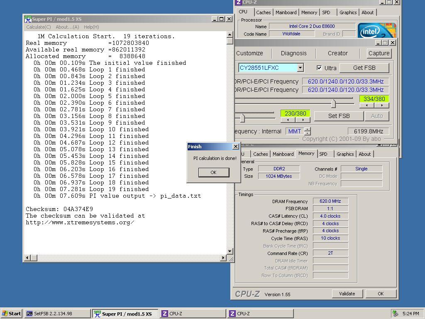Click the 5:24 PM taskbar clock
Viewport: 425px width, 319px height.
pyautogui.click(x=410, y=314)
